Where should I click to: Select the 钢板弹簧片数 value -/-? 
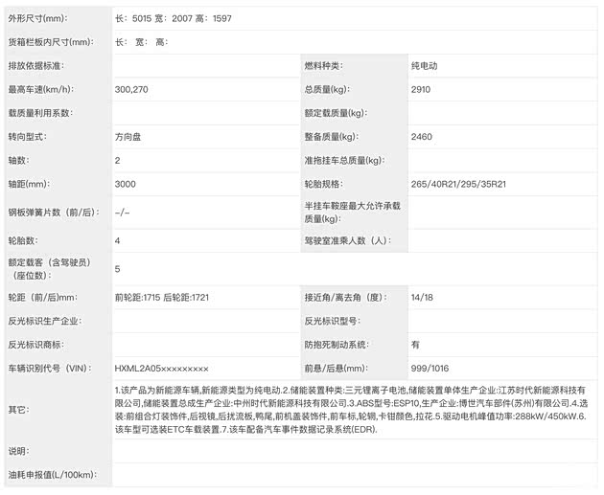[x=123, y=213]
